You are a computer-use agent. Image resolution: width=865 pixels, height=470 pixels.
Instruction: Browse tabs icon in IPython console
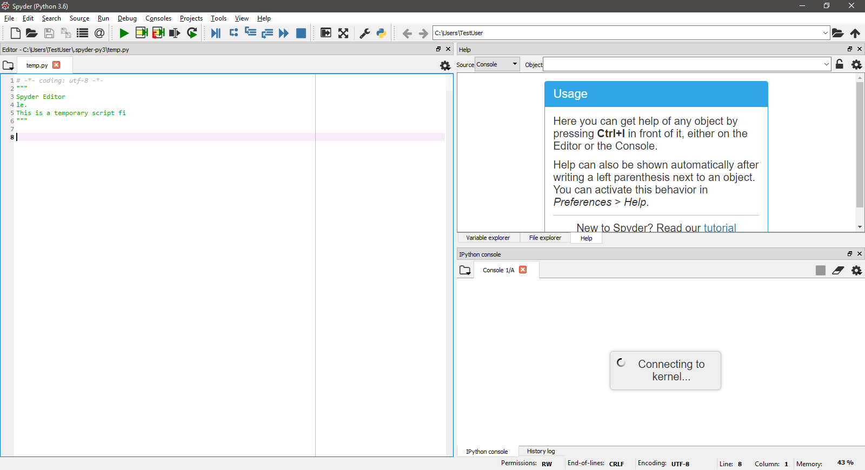465,270
